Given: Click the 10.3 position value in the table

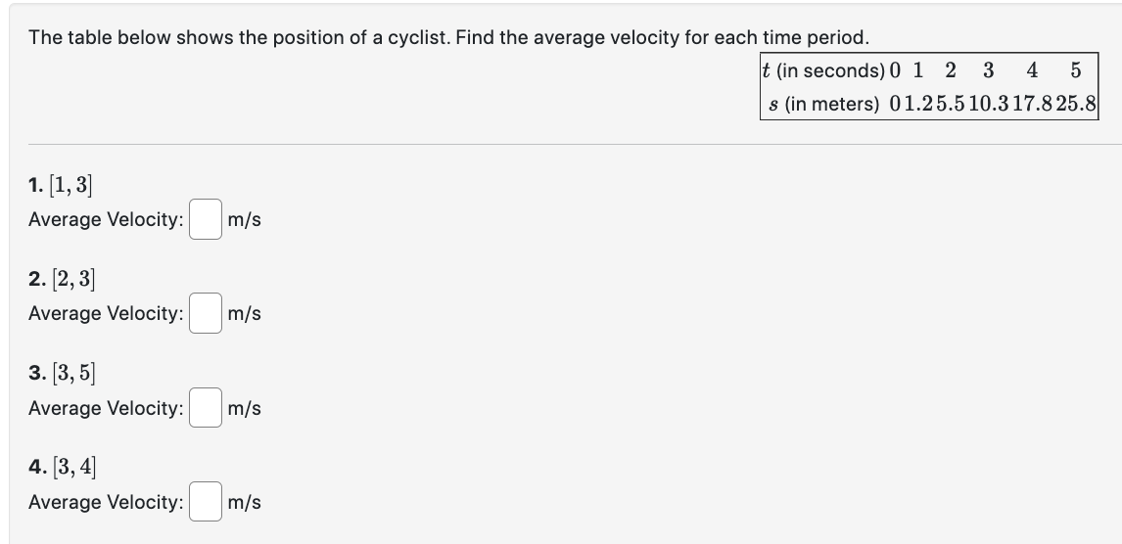Looking at the screenshot, I should [x=988, y=105].
